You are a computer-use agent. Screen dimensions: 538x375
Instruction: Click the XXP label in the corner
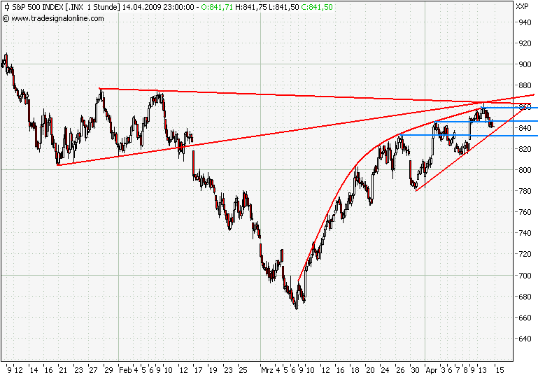click(523, 6)
